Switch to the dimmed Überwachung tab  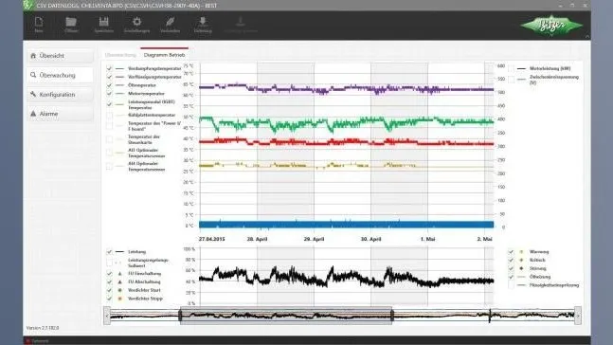coord(120,55)
